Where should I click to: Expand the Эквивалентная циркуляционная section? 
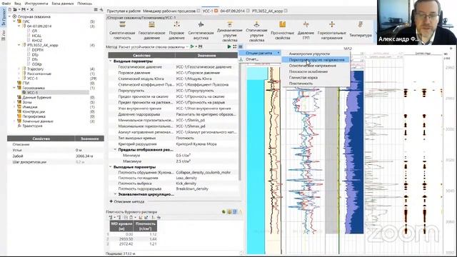(115, 194)
